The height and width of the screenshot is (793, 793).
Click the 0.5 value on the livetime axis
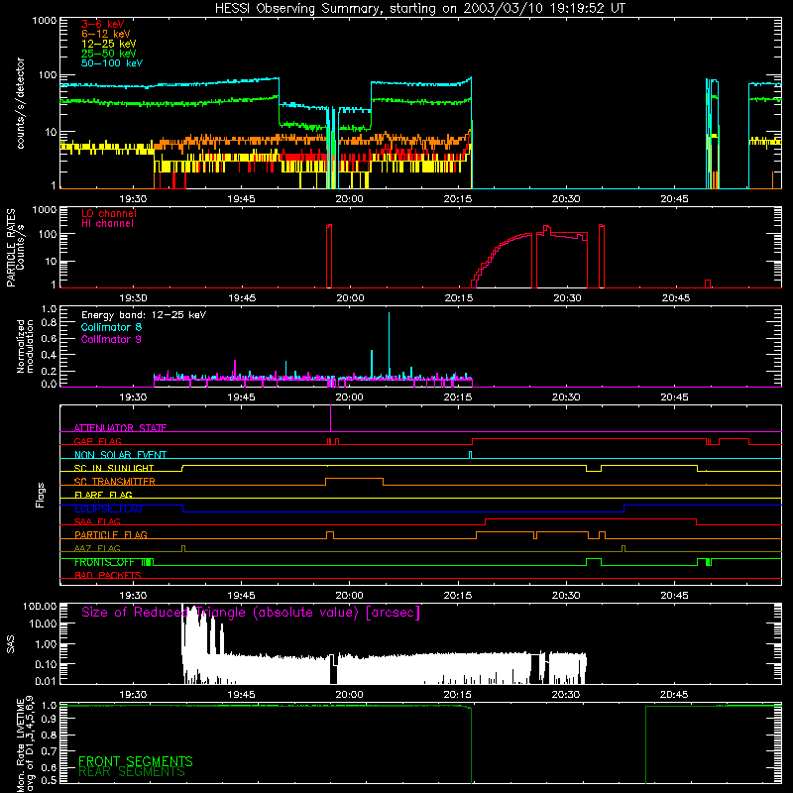[49, 780]
